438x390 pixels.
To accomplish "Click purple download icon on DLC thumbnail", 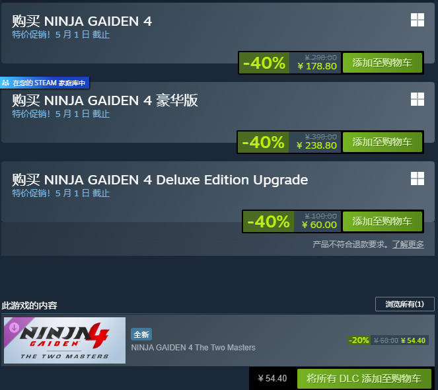I will tap(15, 327).
